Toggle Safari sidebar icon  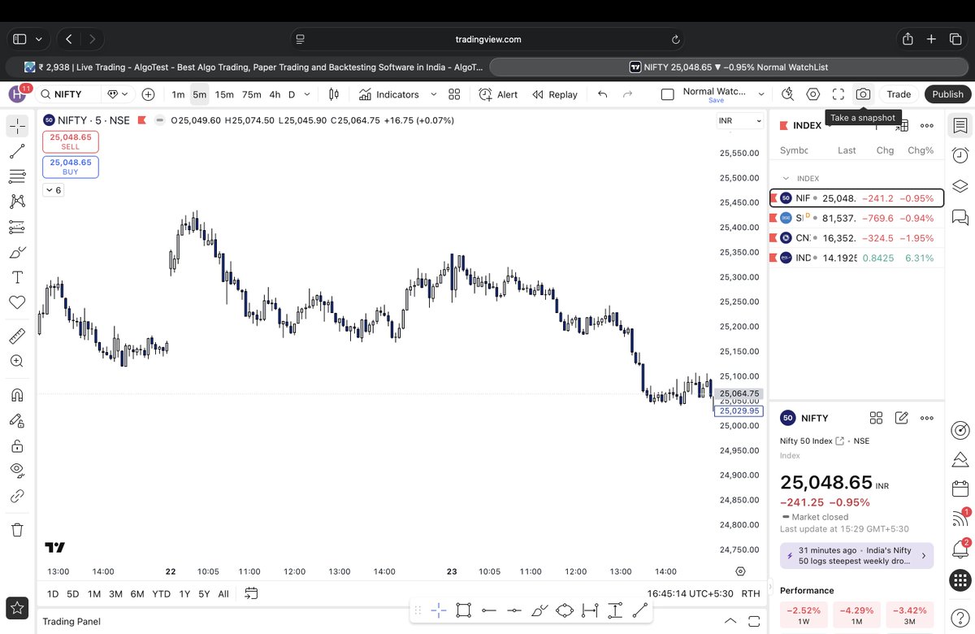pos(19,39)
